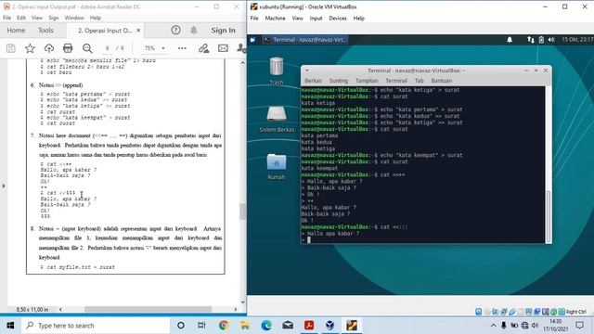Open the Rumah home folder icon
The height and width of the screenshot is (334, 594).
[x=277, y=166]
